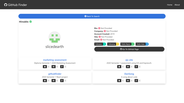Screen dimensions: 184x103
Task: Click star icon on DanSong card
Action: click(119, 81)
